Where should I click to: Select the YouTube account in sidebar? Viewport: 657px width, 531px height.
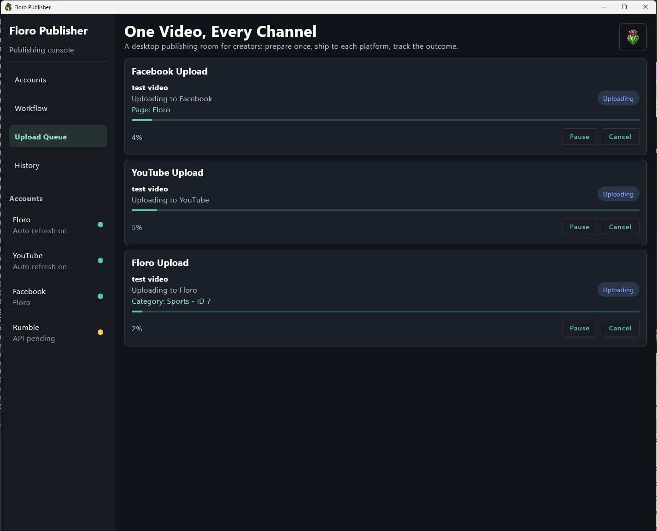58,261
